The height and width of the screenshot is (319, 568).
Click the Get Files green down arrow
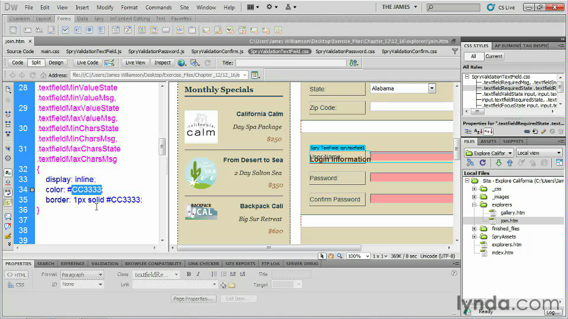(x=498, y=163)
